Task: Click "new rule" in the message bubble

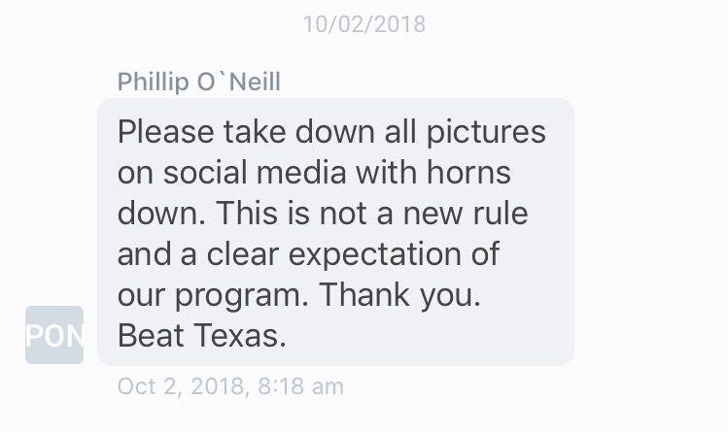Action: click(466, 214)
